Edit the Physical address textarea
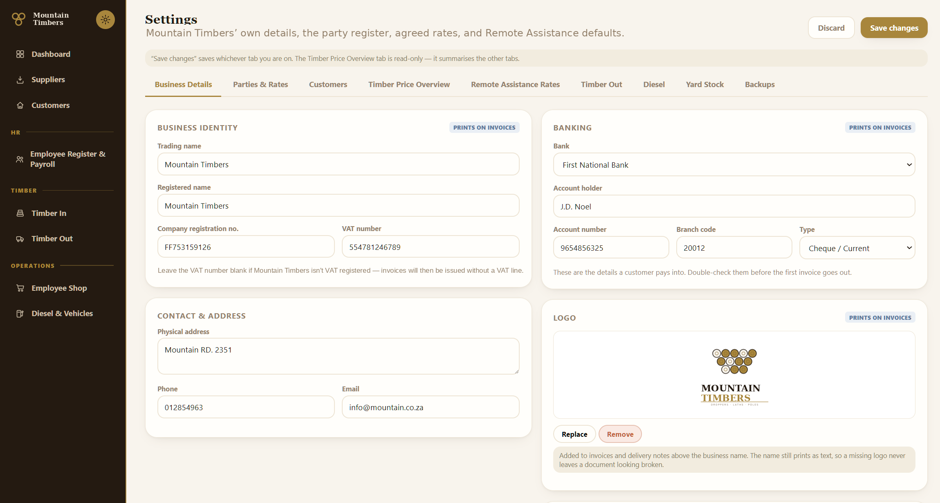Image resolution: width=940 pixels, height=503 pixels. [338, 356]
